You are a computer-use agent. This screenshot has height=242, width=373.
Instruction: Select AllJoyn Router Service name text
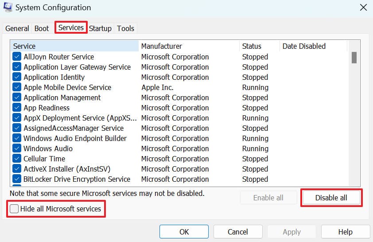[x=59, y=57]
